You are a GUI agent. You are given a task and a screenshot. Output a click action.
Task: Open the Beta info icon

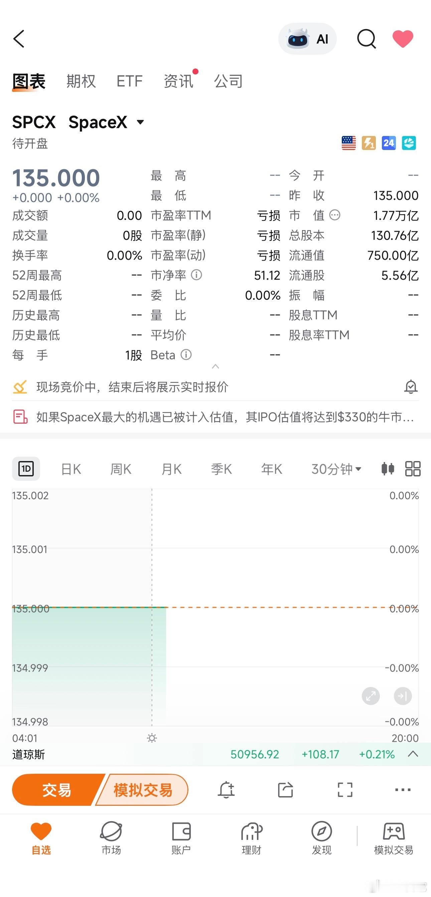point(186,355)
